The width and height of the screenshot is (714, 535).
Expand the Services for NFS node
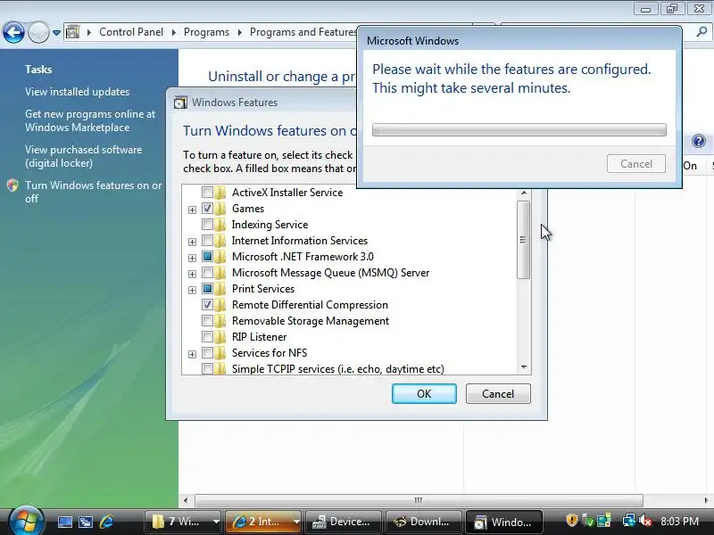click(192, 354)
